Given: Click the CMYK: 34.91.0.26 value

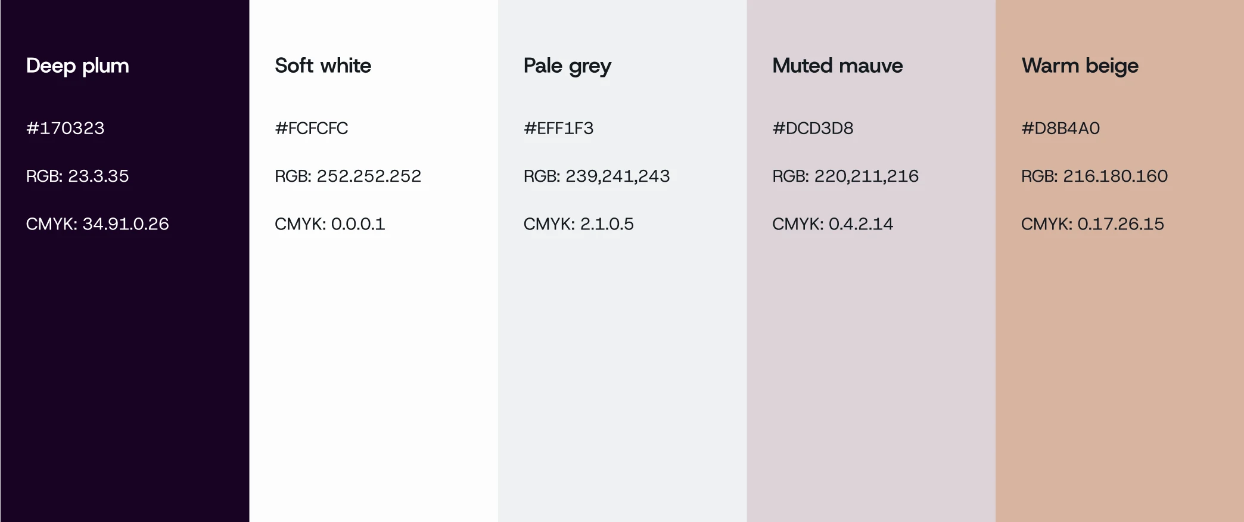Looking at the screenshot, I should (x=97, y=224).
